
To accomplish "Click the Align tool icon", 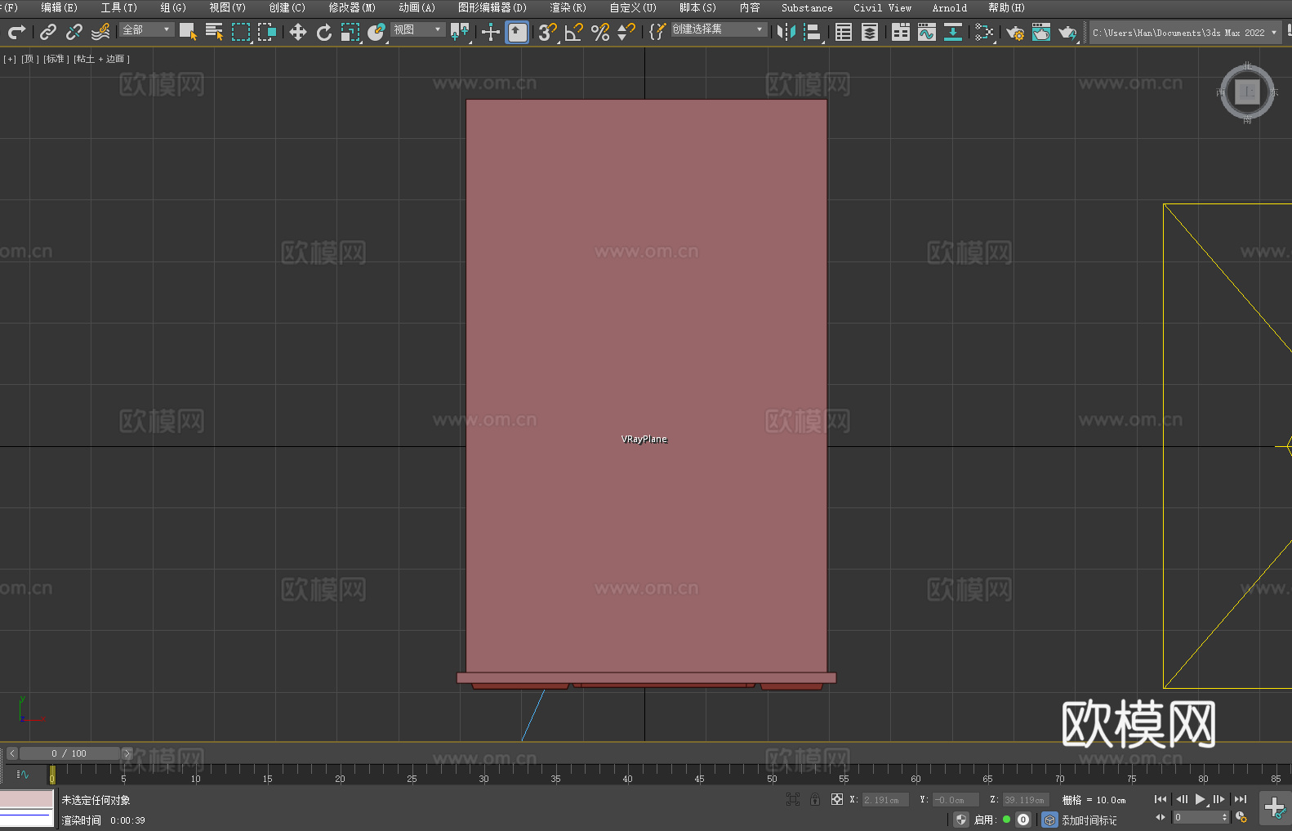I will (813, 32).
